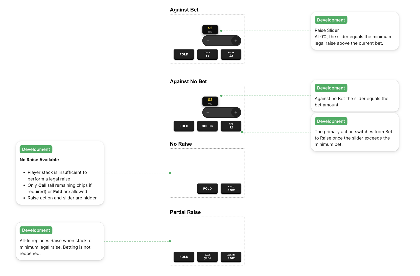Click the $2 0% amount badge under Against Bet
The width and height of the screenshot is (420, 276).
pyautogui.click(x=210, y=30)
